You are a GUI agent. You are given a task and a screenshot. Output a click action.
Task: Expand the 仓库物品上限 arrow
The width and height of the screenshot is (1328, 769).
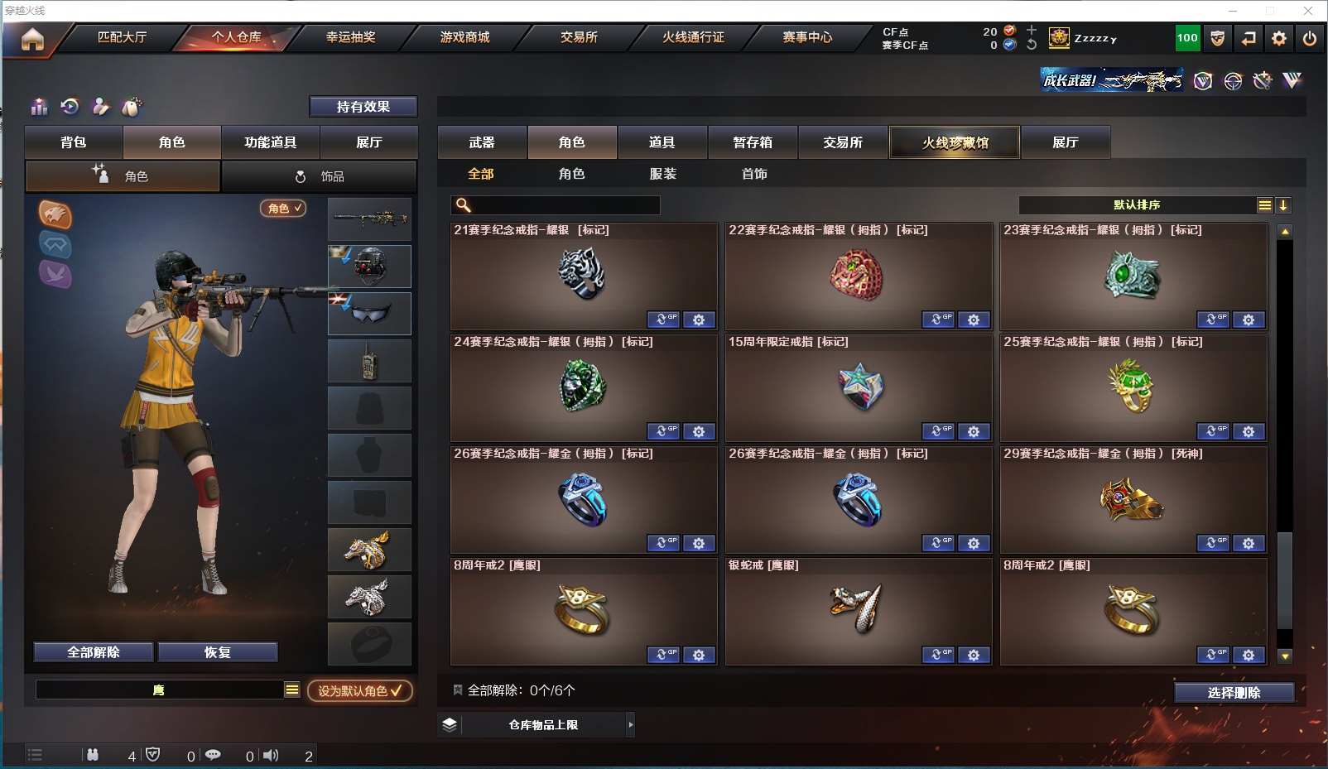pyautogui.click(x=631, y=725)
